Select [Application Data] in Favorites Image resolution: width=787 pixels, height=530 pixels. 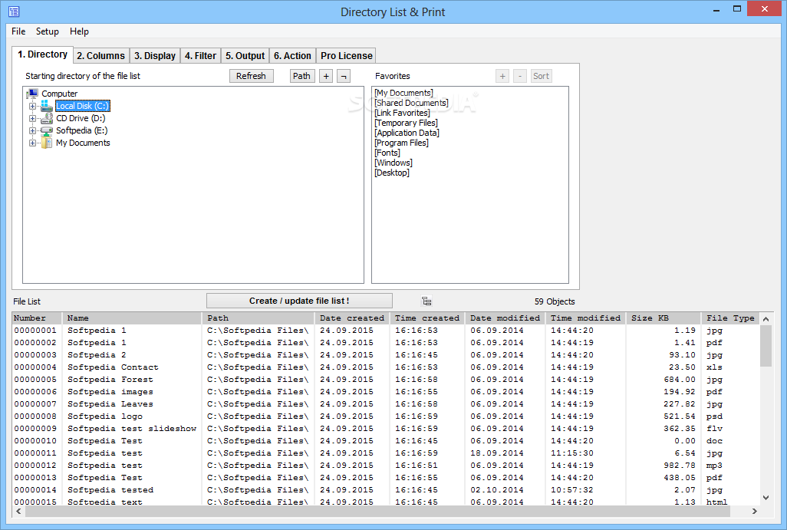click(407, 133)
